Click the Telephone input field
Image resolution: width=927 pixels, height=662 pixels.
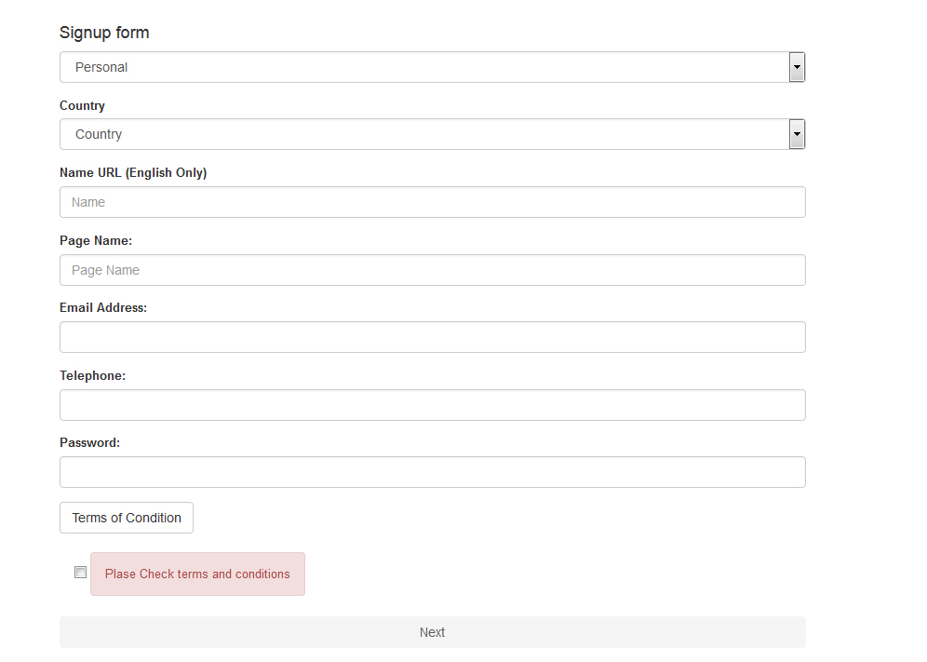pos(432,405)
